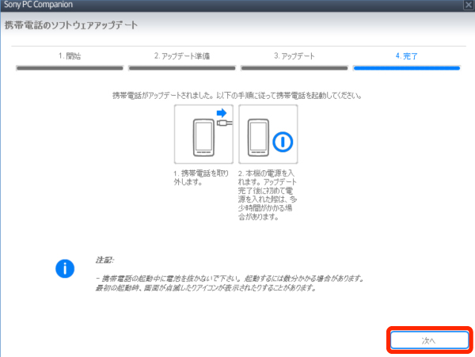
Task: Click the blue progress bar under 4. 完了
Action: (406, 67)
